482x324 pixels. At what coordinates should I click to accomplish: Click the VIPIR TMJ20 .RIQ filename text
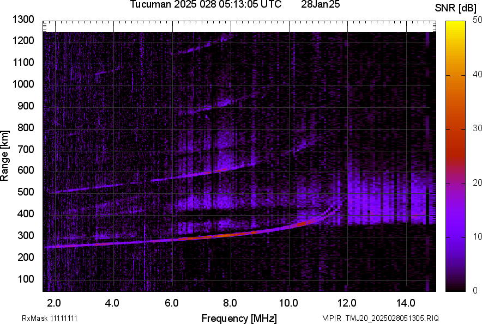(x=381, y=318)
